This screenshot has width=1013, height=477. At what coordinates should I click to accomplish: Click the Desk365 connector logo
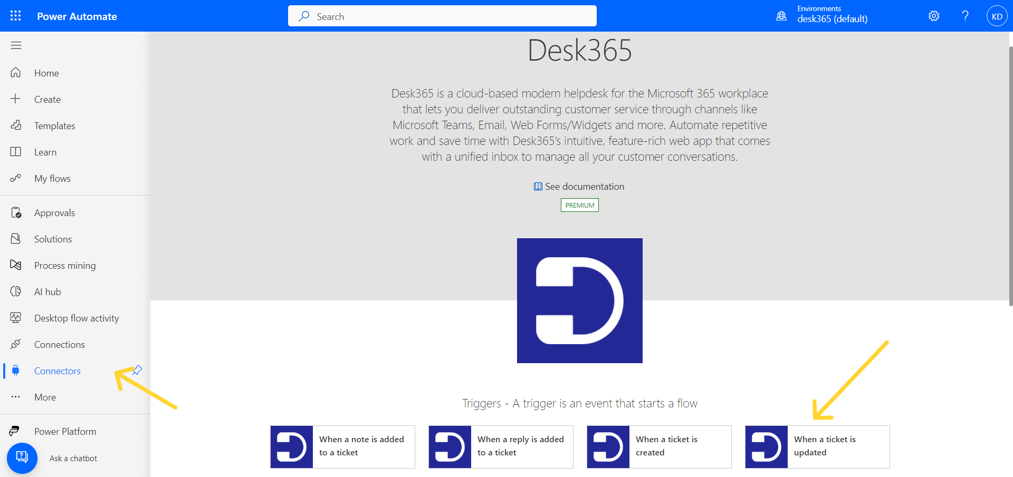[579, 300]
